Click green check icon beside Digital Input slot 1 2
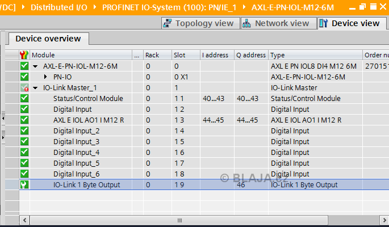389x227 pixels. [24, 109]
